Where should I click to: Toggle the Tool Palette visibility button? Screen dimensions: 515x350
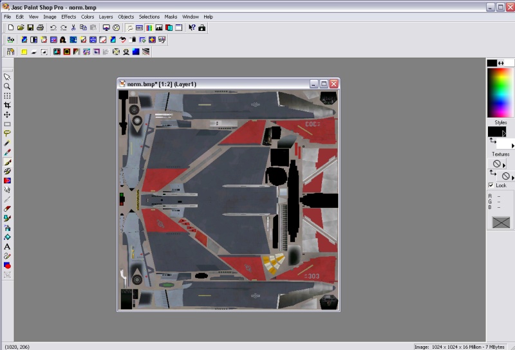(130, 28)
